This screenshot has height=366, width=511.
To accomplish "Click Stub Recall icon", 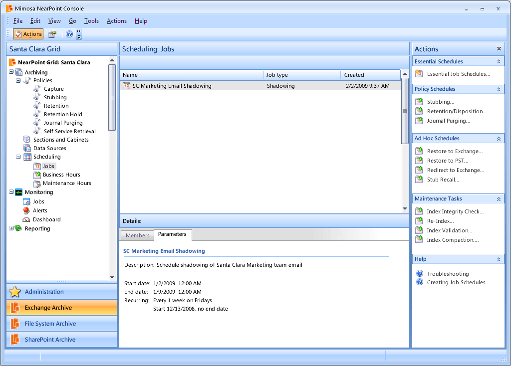I will (419, 179).
